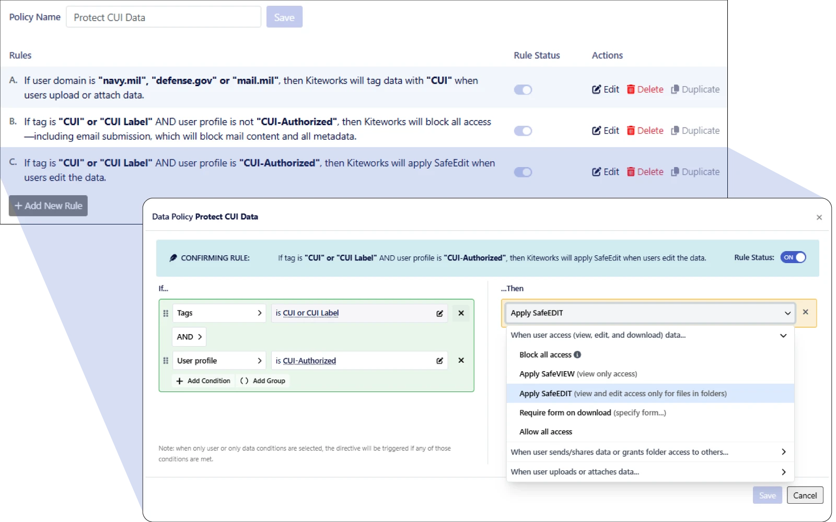The width and height of the screenshot is (836, 522).
Task: Edit the 'is CUI or CUI Label' value icon
Action: [440, 313]
